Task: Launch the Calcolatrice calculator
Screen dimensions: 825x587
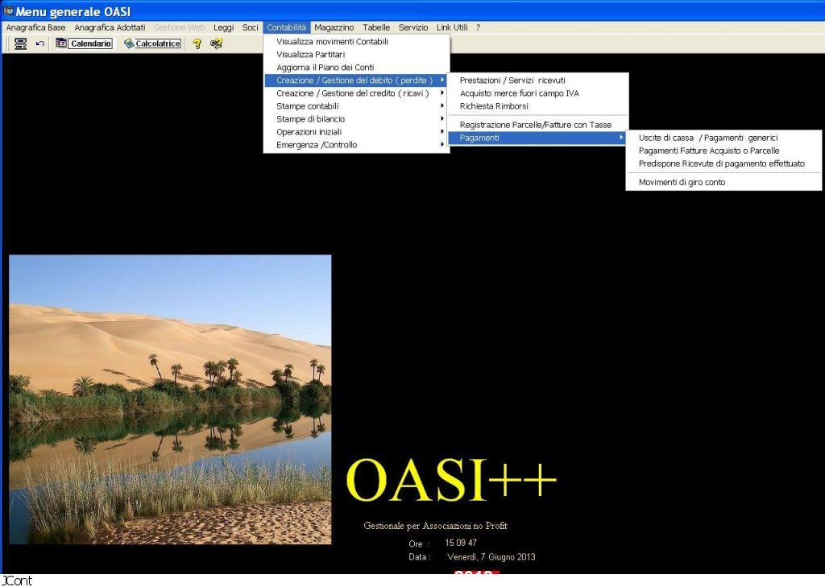Action: pyautogui.click(x=152, y=43)
